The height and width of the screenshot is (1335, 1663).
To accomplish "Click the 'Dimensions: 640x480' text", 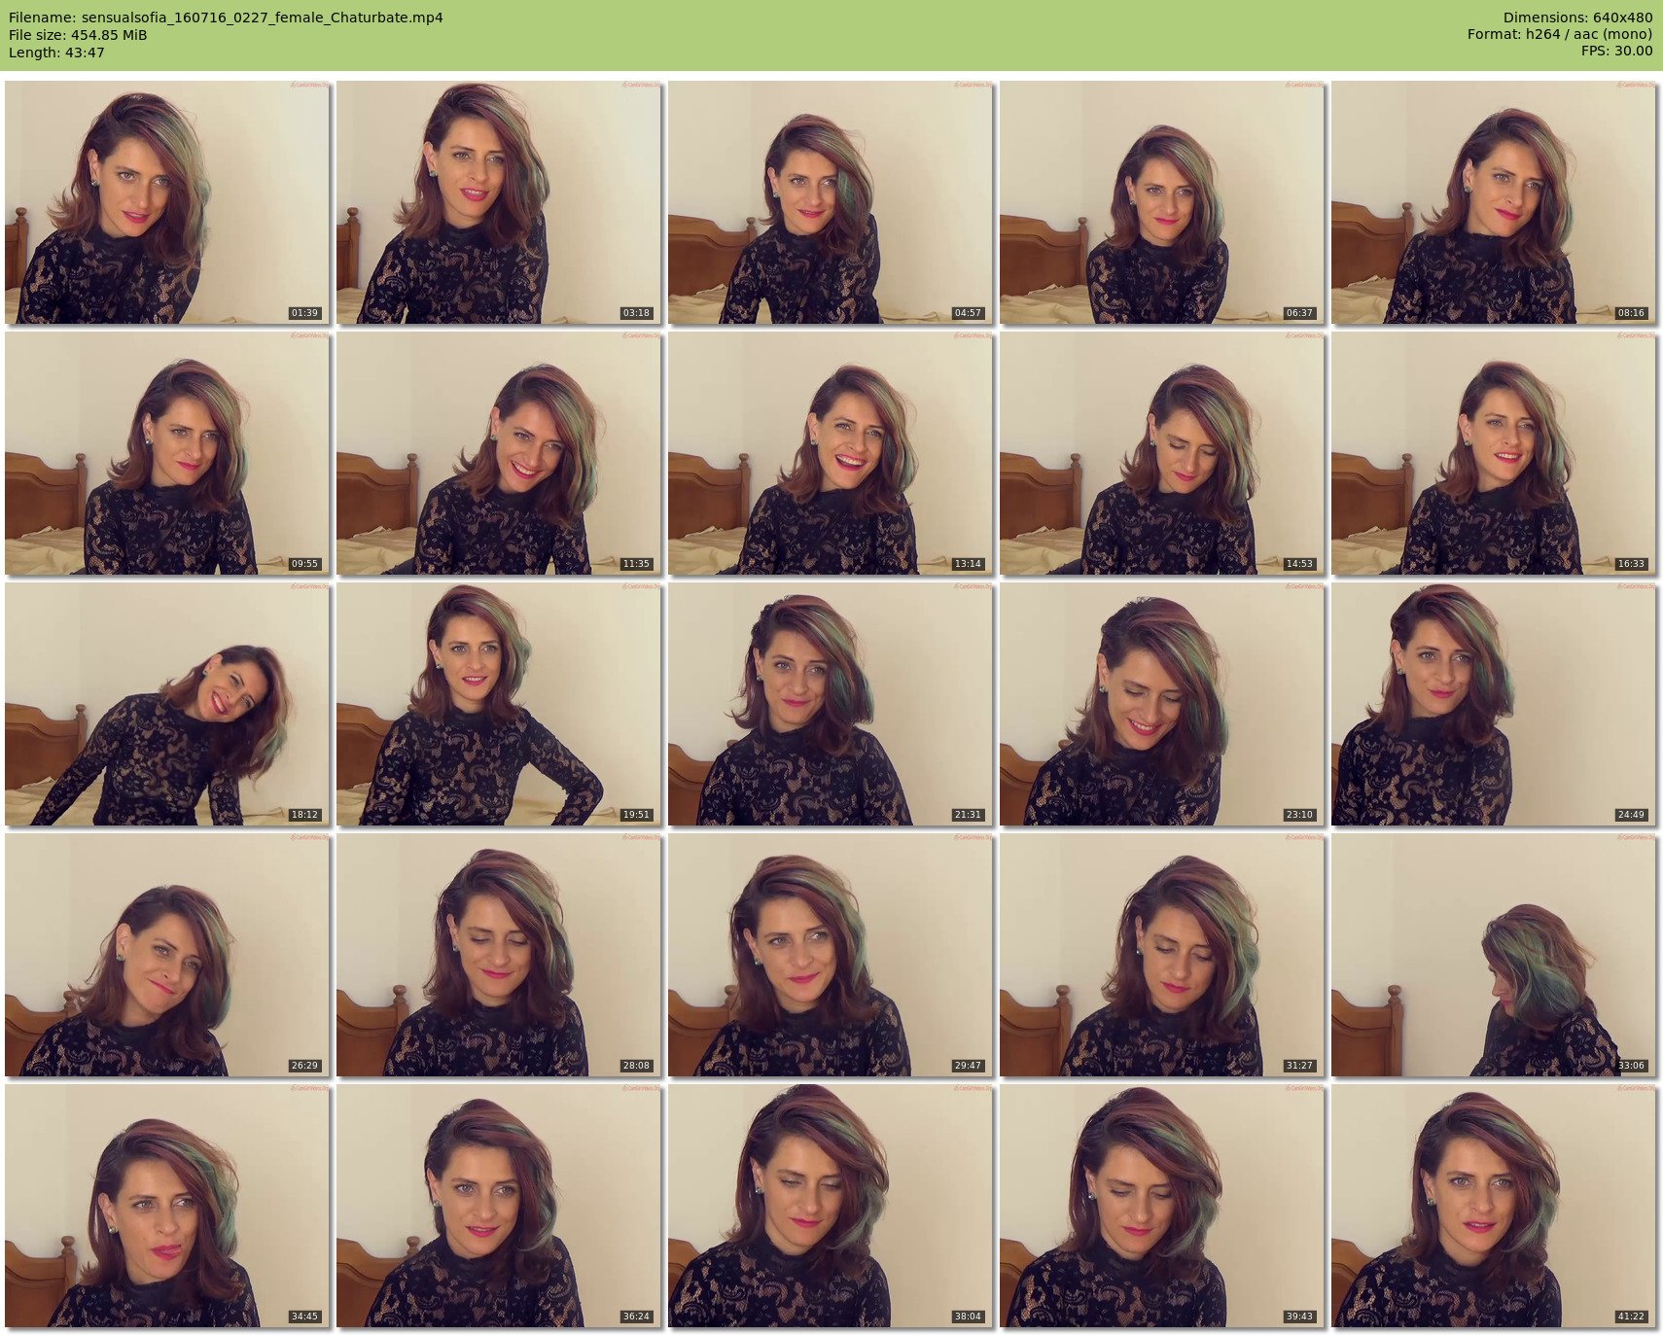I will pos(1577,18).
